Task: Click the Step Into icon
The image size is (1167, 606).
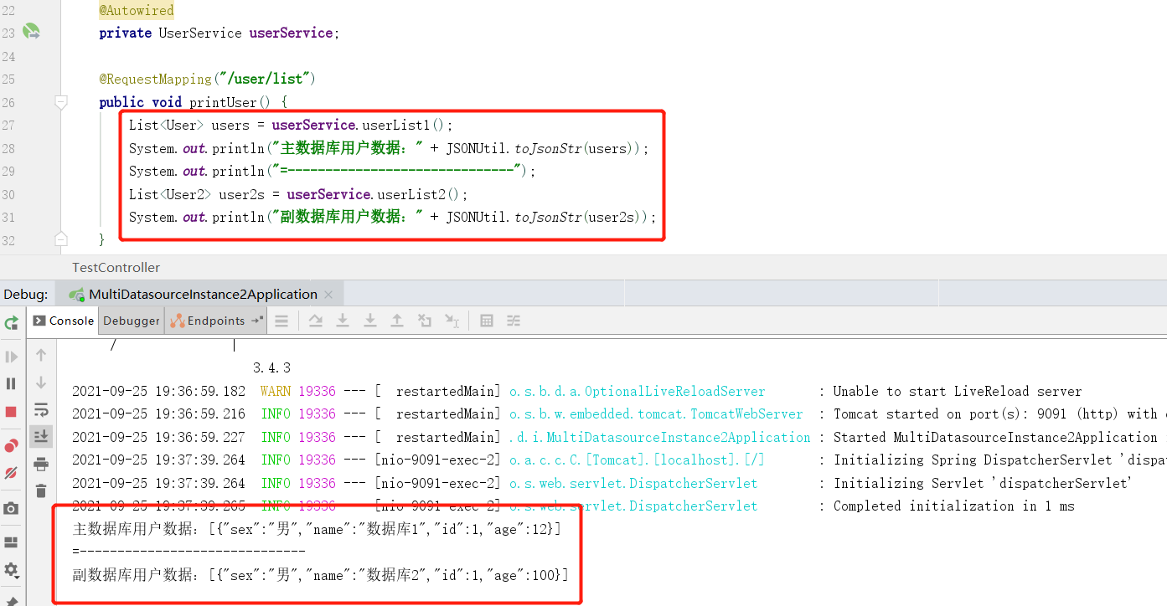Action: pos(343,321)
